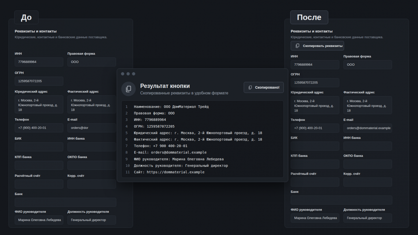Click the truncated E-mail field orders@dor
Viewport: 418px width, 235px height.
(92, 128)
